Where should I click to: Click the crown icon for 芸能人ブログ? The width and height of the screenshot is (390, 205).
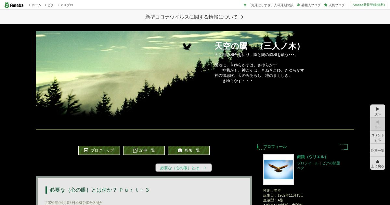pos(298,5)
